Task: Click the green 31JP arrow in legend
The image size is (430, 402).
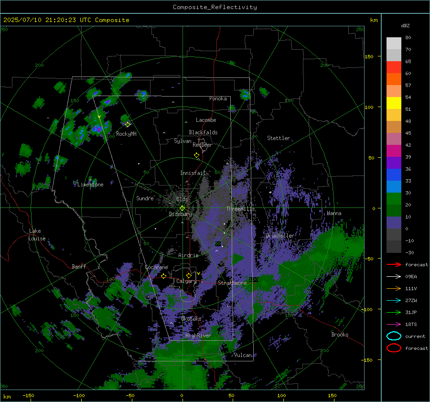Action: [x=394, y=312]
